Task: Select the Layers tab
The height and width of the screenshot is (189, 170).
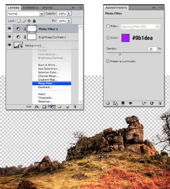Action: click(x=14, y=8)
